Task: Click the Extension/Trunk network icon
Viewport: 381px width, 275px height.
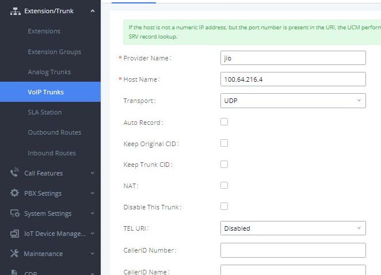Action: [x=15, y=11]
